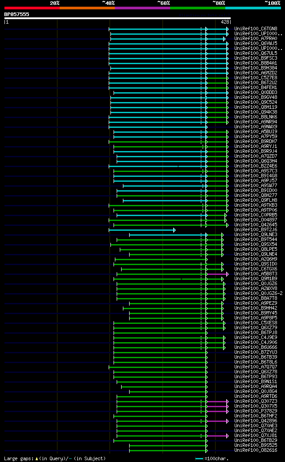Click the white query sequence bar under BP057555
285x462 pixels.
tap(118, 18)
